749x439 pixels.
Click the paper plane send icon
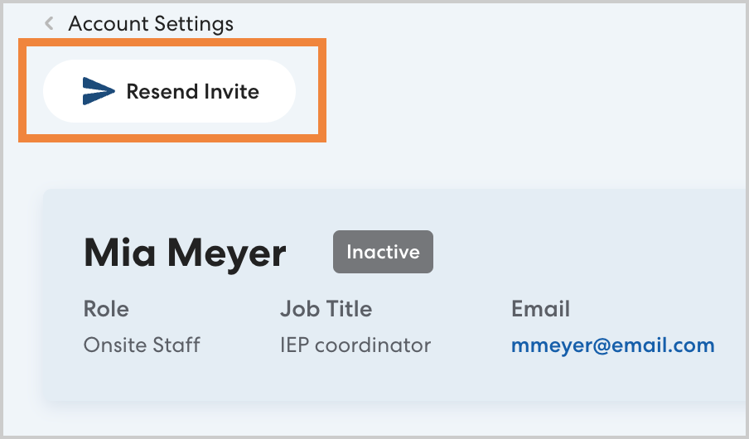pos(99,92)
